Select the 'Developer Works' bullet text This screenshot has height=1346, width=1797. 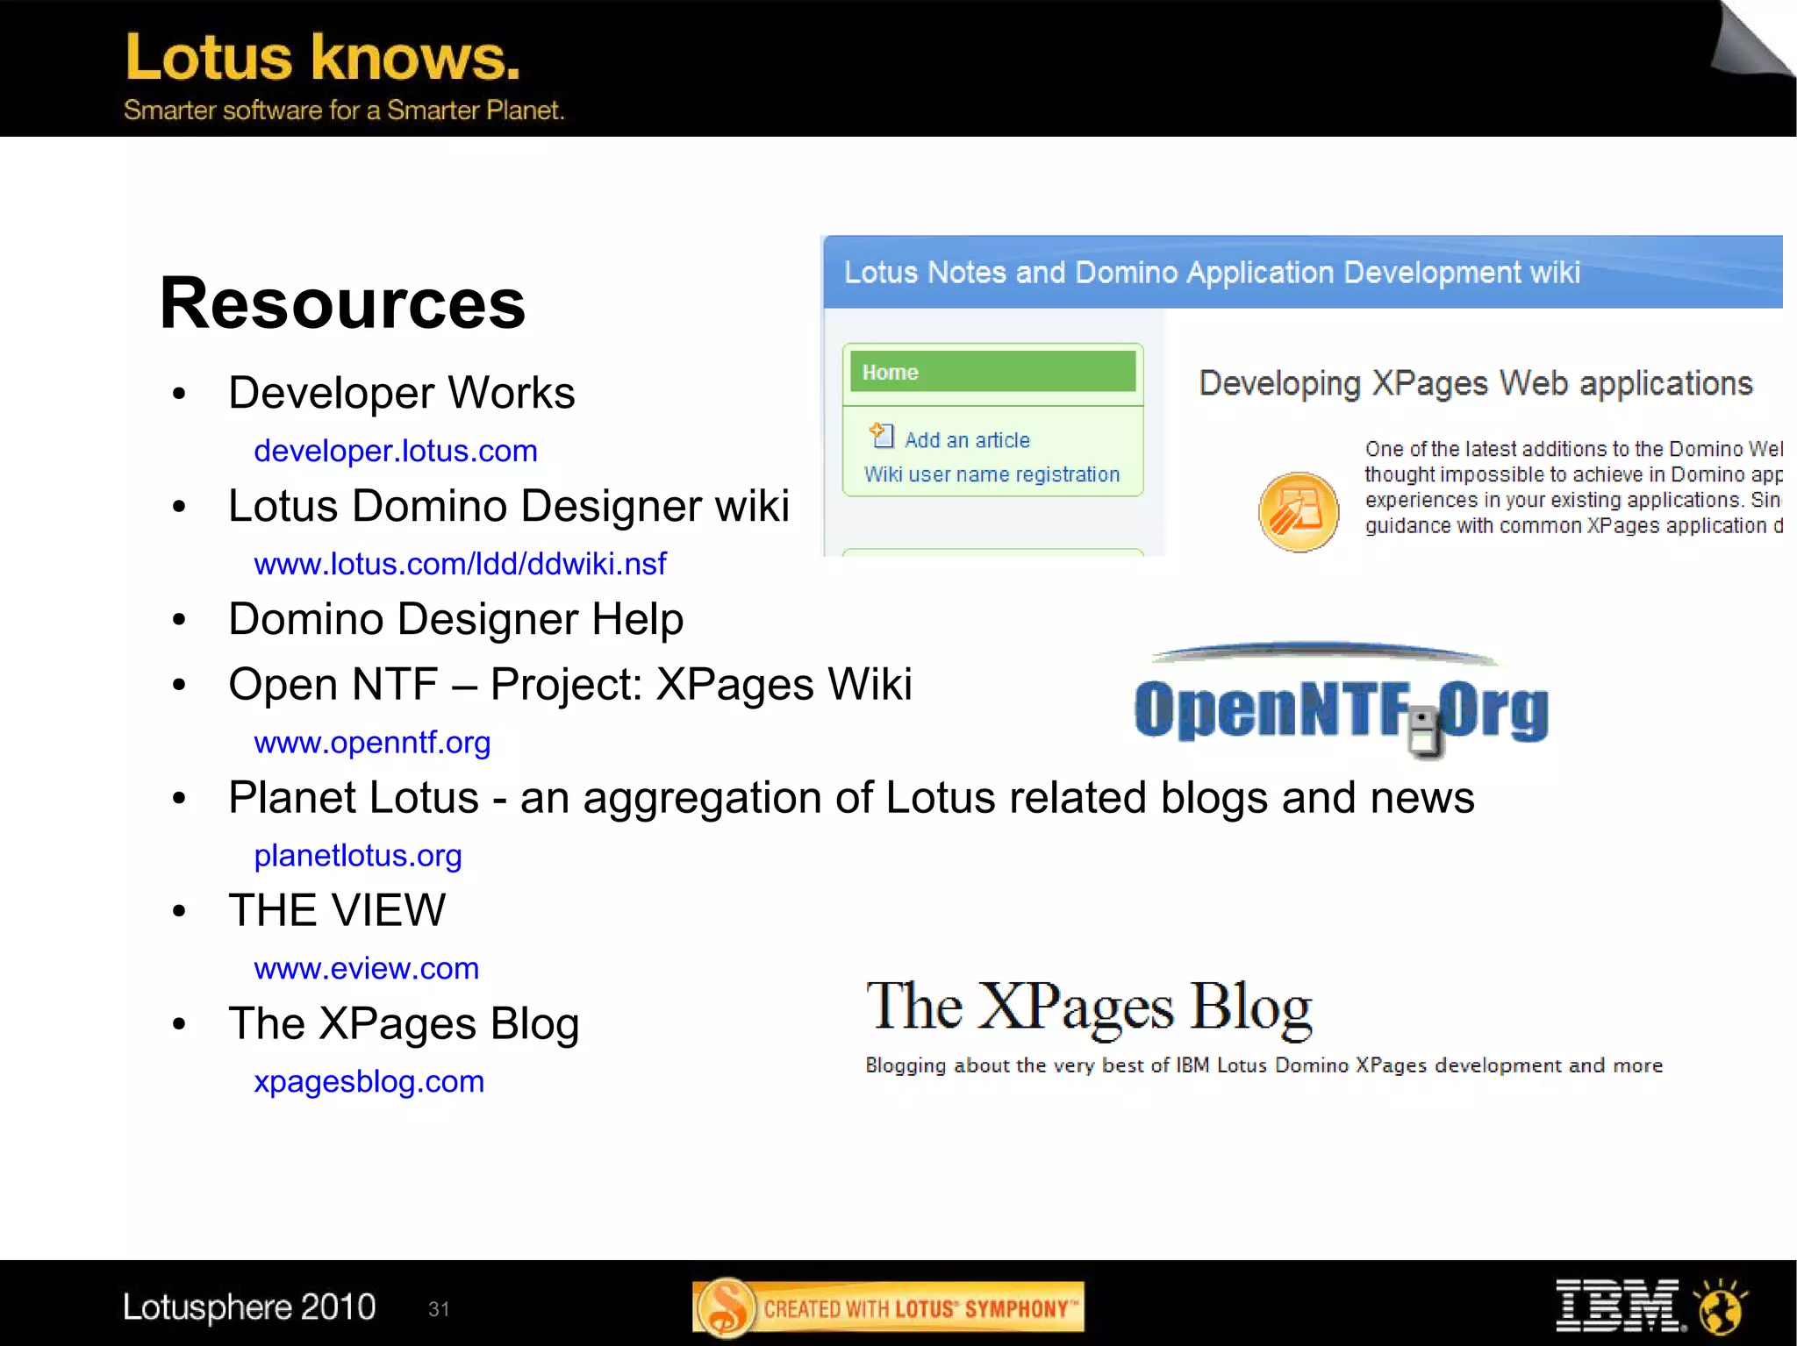click(x=402, y=393)
